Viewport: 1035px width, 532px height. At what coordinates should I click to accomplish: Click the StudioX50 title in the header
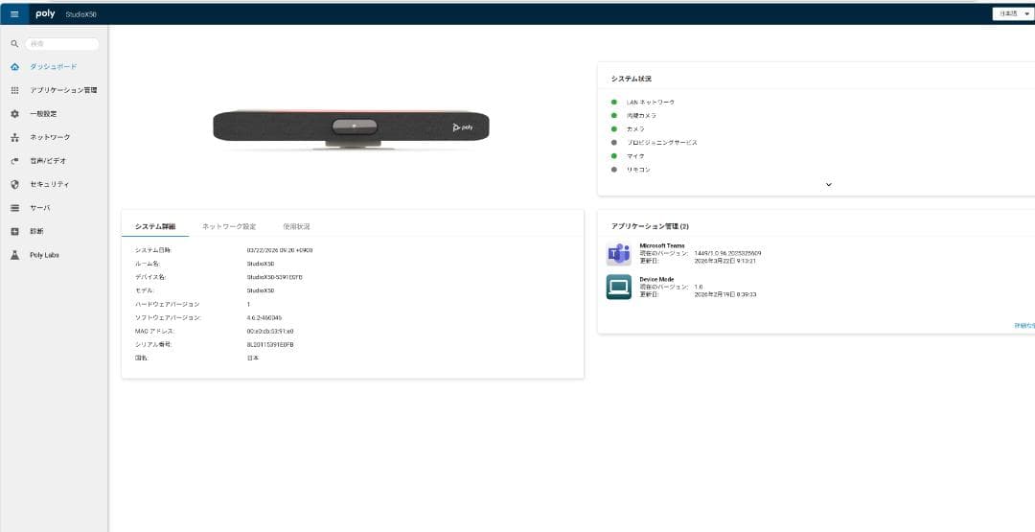(81, 14)
